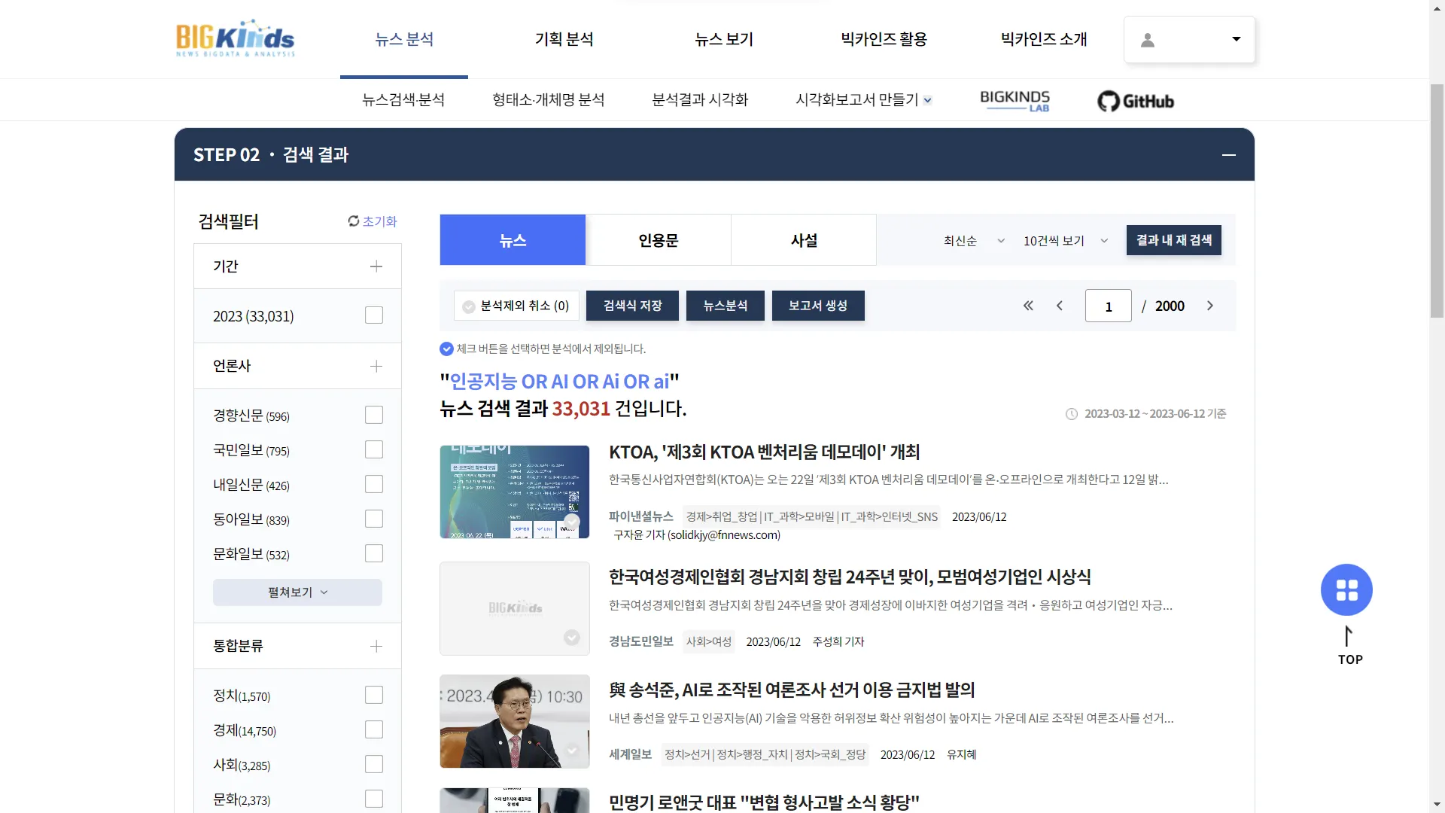Image resolution: width=1445 pixels, height=813 pixels.
Task: Open the blue floating quick menu grid button
Action: point(1346,589)
